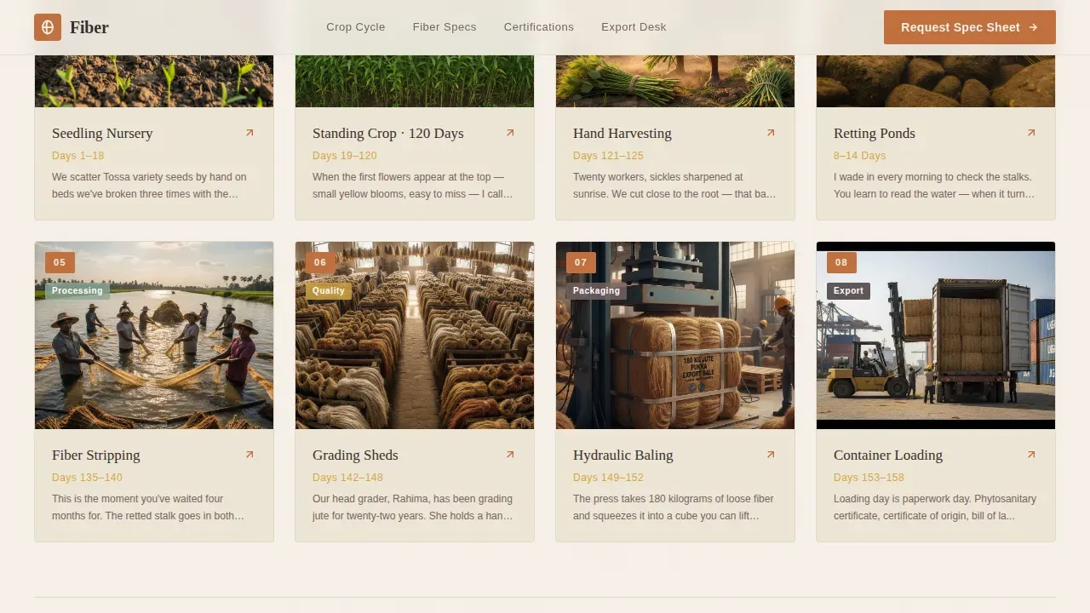Click the Export tag badge
1090x613 pixels.
(848, 290)
